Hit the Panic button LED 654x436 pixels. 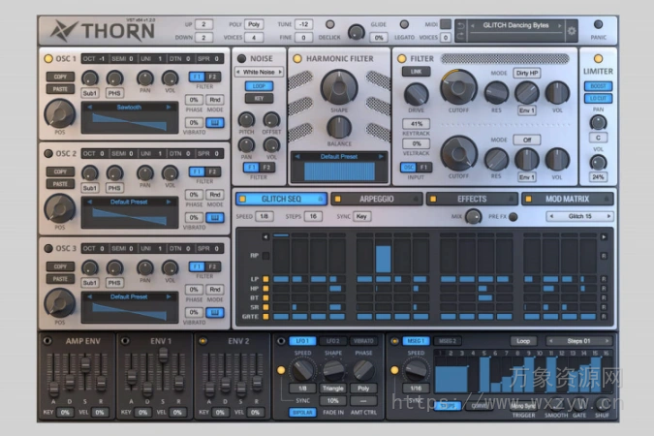tap(598, 24)
